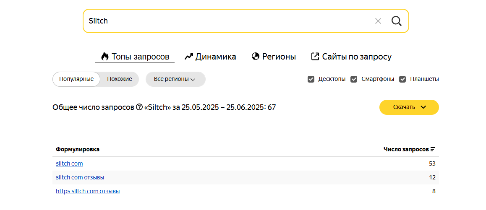Sort by Число запросов sort icon

click(433, 149)
